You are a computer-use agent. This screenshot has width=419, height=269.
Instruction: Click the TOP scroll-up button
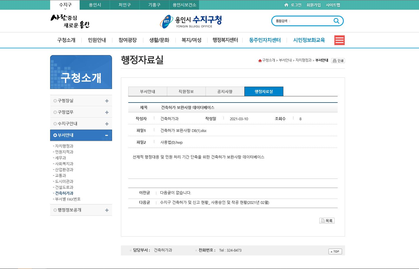point(335,251)
